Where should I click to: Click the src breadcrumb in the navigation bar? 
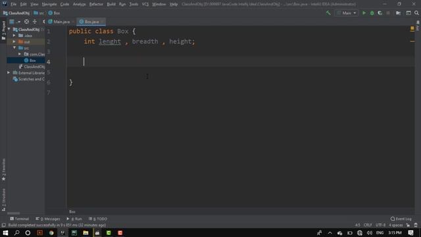tap(39, 13)
